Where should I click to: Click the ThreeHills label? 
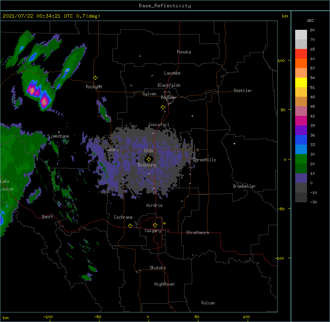(x=204, y=160)
